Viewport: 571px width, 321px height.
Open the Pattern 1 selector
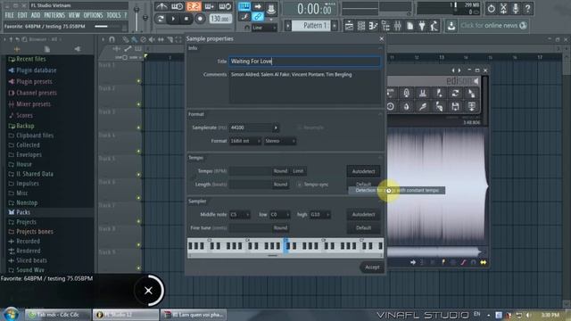click(311, 26)
